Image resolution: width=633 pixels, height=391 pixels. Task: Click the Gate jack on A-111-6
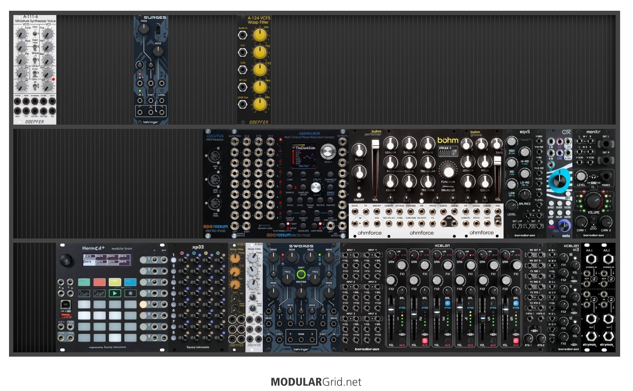(26, 102)
